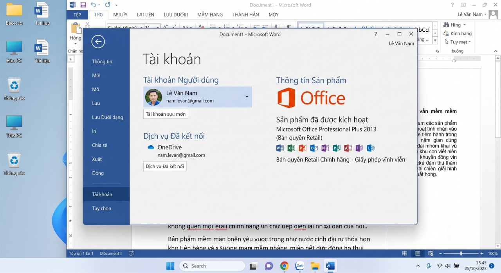This screenshot has width=501, height=273.
Task: Click the 100% zoom level
Action: 493,253
